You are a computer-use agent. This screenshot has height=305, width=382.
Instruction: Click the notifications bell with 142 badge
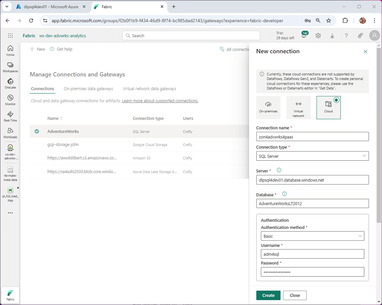(304, 36)
